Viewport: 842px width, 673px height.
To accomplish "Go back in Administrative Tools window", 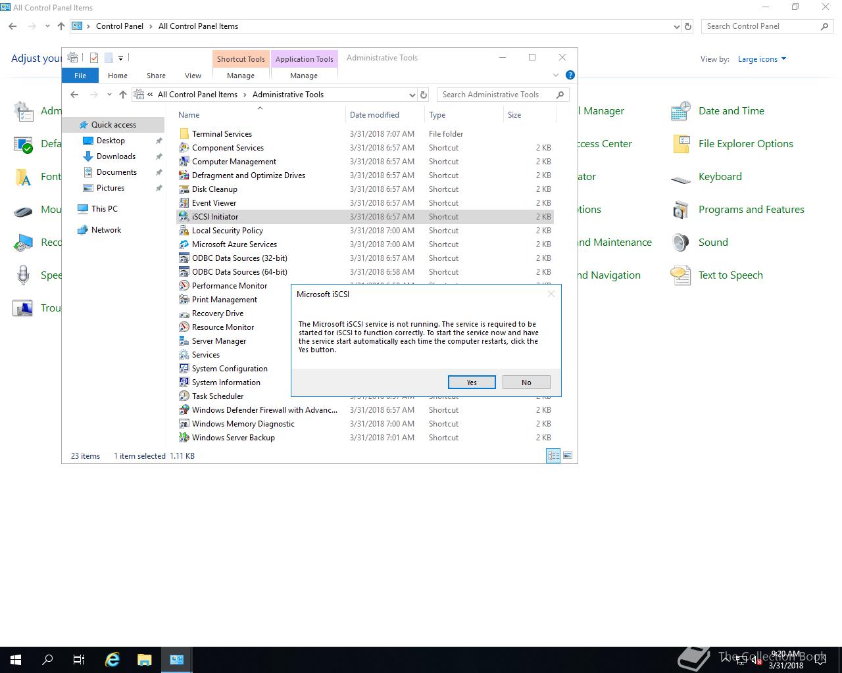I will point(74,95).
